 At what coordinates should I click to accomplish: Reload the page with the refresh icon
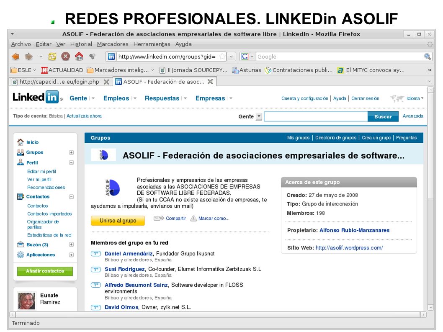52,57
